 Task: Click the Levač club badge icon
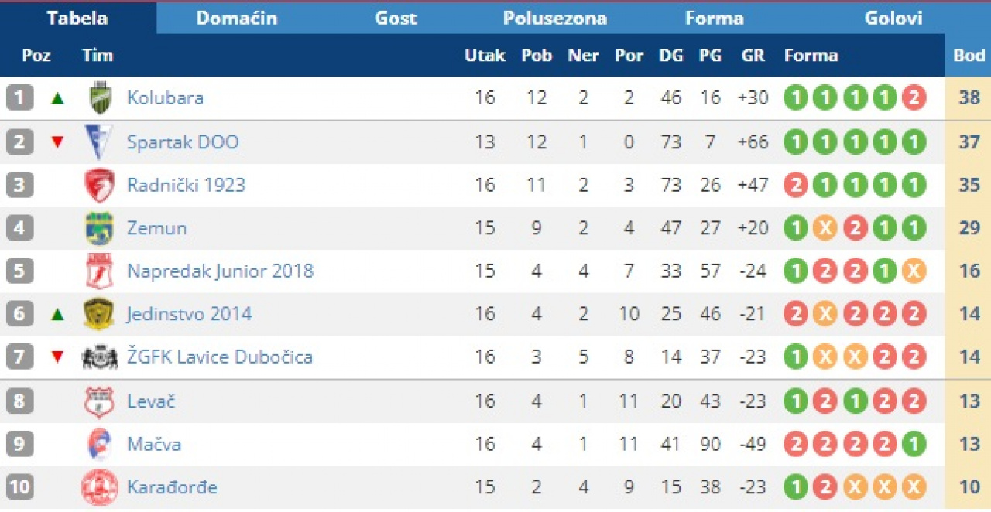(99, 401)
